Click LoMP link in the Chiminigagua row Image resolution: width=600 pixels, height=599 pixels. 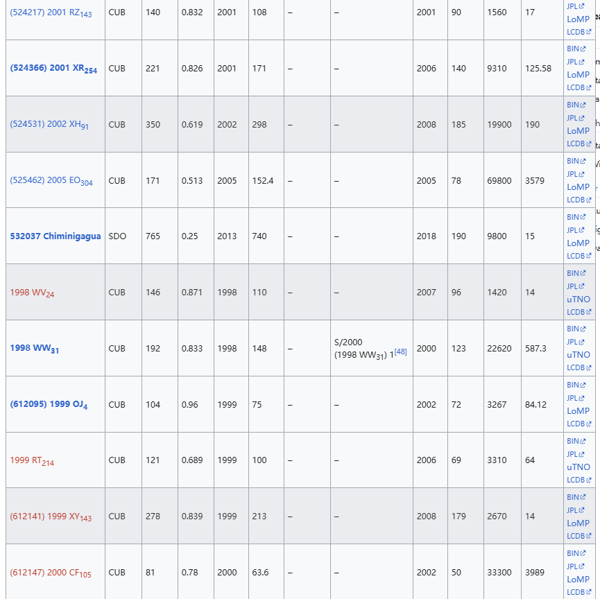click(578, 243)
